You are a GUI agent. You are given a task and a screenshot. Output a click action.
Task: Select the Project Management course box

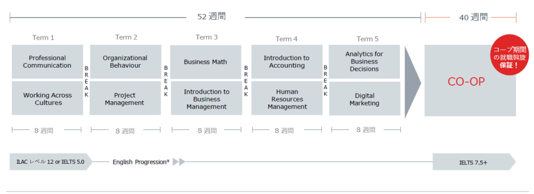[125, 98]
